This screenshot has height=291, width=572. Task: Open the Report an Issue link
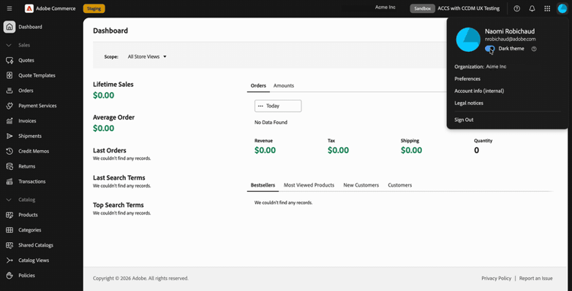point(536,278)
